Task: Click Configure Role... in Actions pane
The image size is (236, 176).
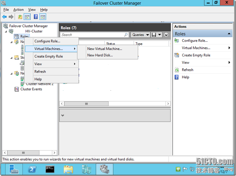Action: pos(194,41)
